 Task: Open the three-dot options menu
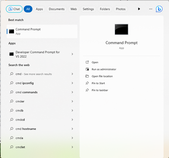point(151,9)
